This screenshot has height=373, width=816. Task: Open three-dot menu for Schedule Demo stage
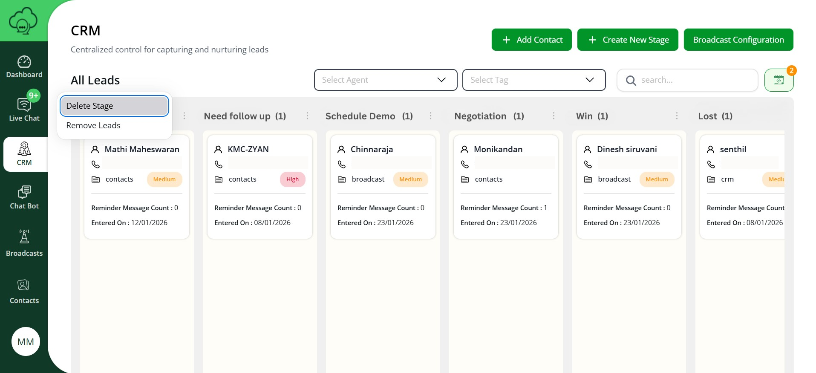point(430,116)
